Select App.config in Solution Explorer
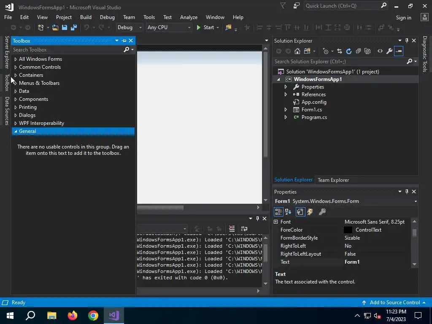 click(x=314, y=102)
